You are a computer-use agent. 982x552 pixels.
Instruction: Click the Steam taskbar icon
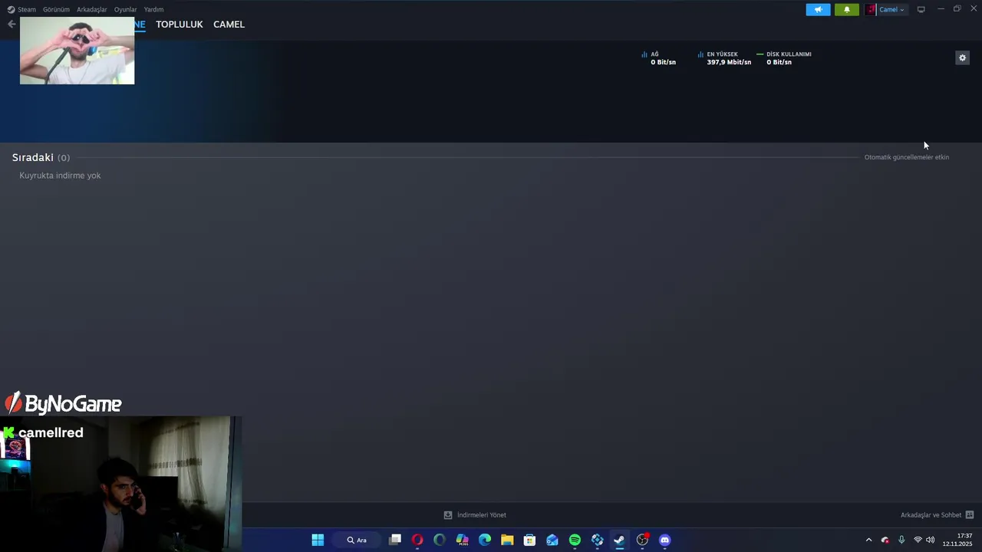click(619, 540)
